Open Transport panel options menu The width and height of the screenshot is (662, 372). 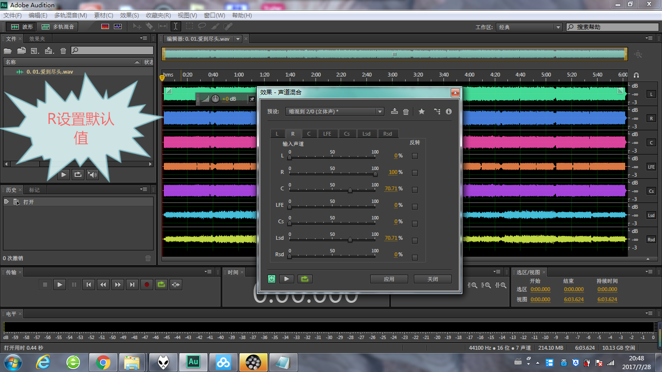208,272
